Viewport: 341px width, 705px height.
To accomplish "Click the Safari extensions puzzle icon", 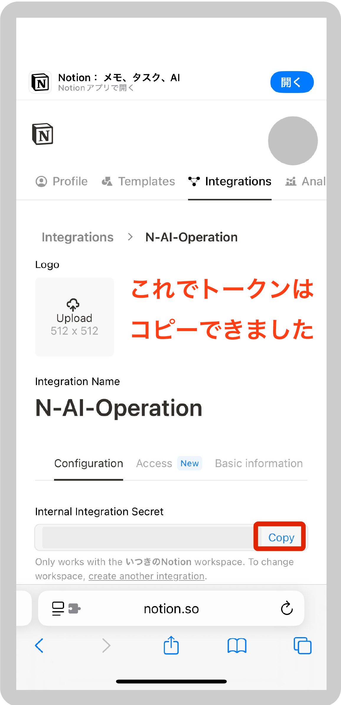I will click(x=74, y=609).
